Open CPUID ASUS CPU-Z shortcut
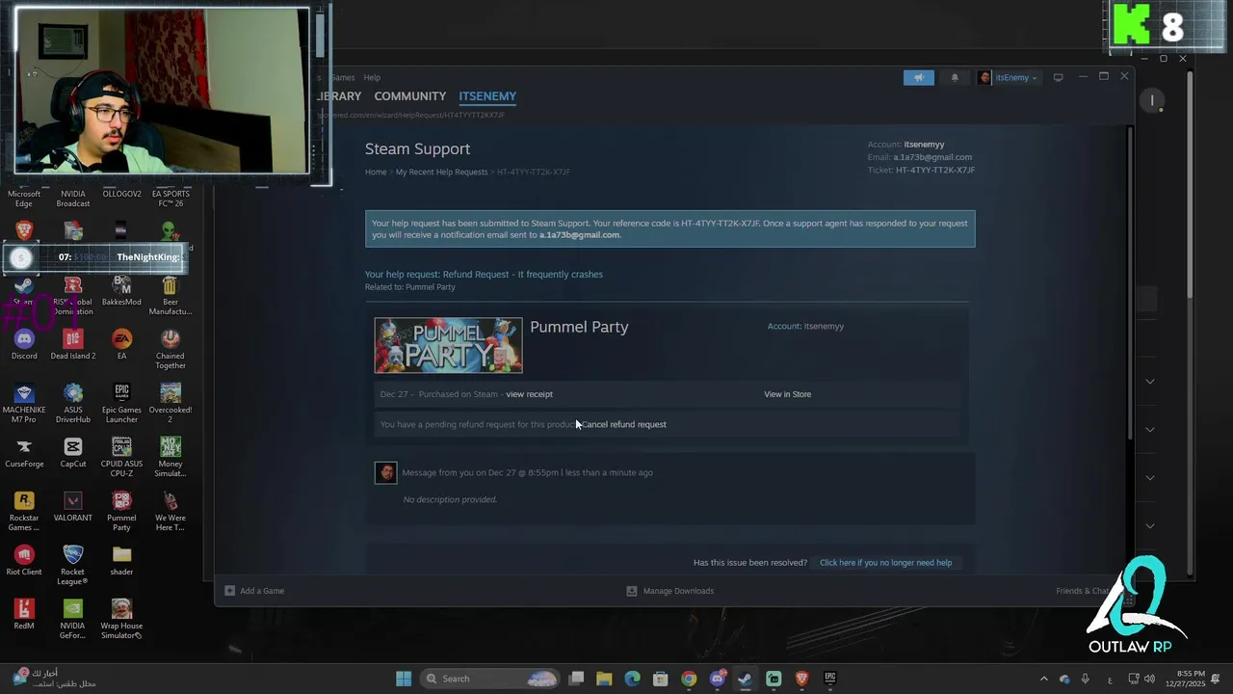1233x694 pixels. pyautogui.click(x=121, y=457)
